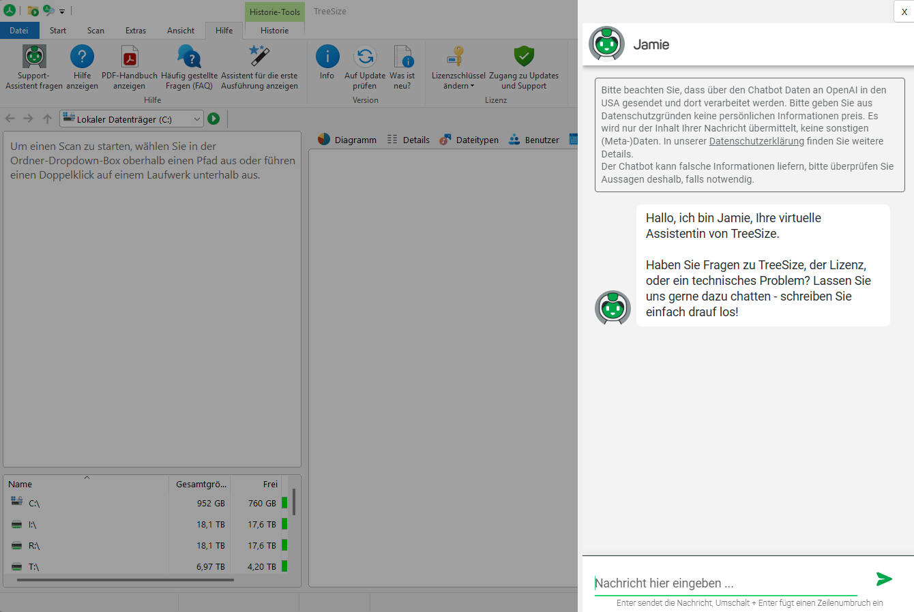Open the Datei menu

[19, 31]
